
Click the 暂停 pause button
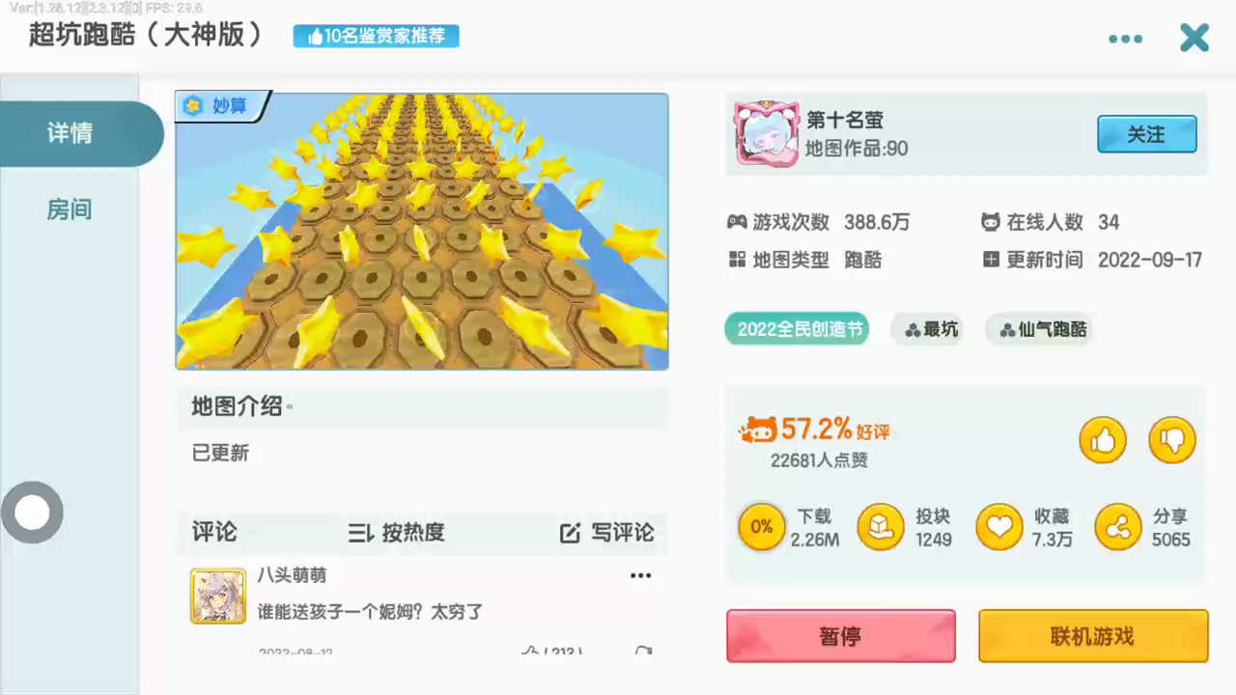841,636
